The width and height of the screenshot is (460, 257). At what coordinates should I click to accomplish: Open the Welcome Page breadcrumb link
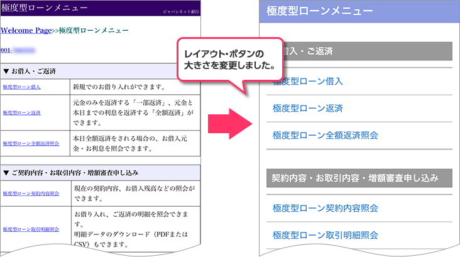[26, 30]
